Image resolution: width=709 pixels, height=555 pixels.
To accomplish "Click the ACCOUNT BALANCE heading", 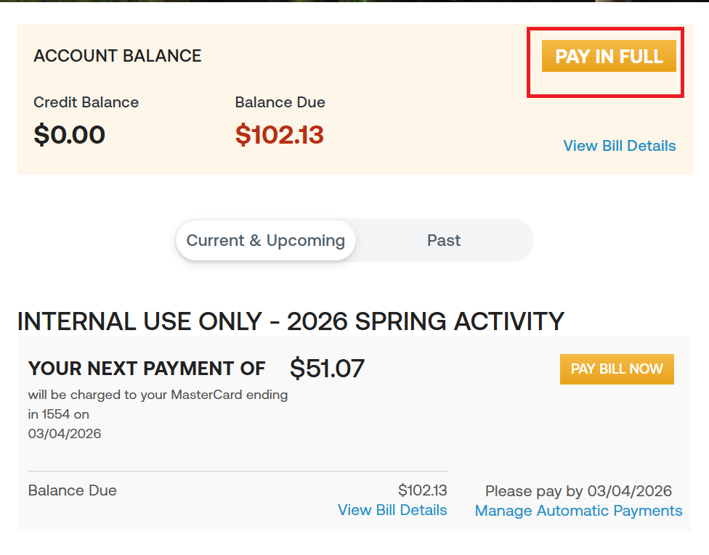I will [117, 56].
